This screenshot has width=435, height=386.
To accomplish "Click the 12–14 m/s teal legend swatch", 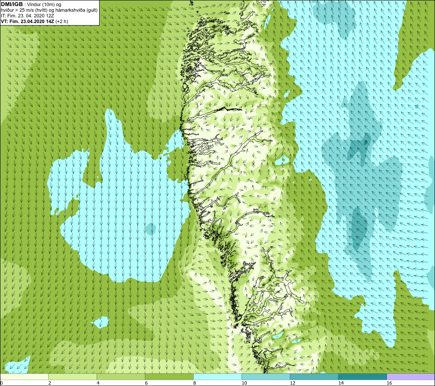I will coord(314,376).
